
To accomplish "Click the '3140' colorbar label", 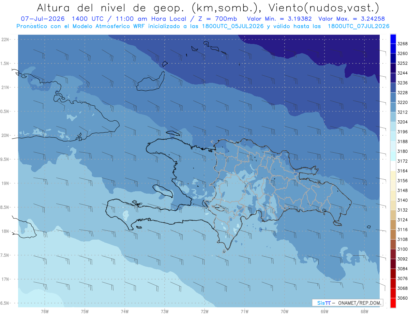I will pyautogui.click(x=403, y=200).
